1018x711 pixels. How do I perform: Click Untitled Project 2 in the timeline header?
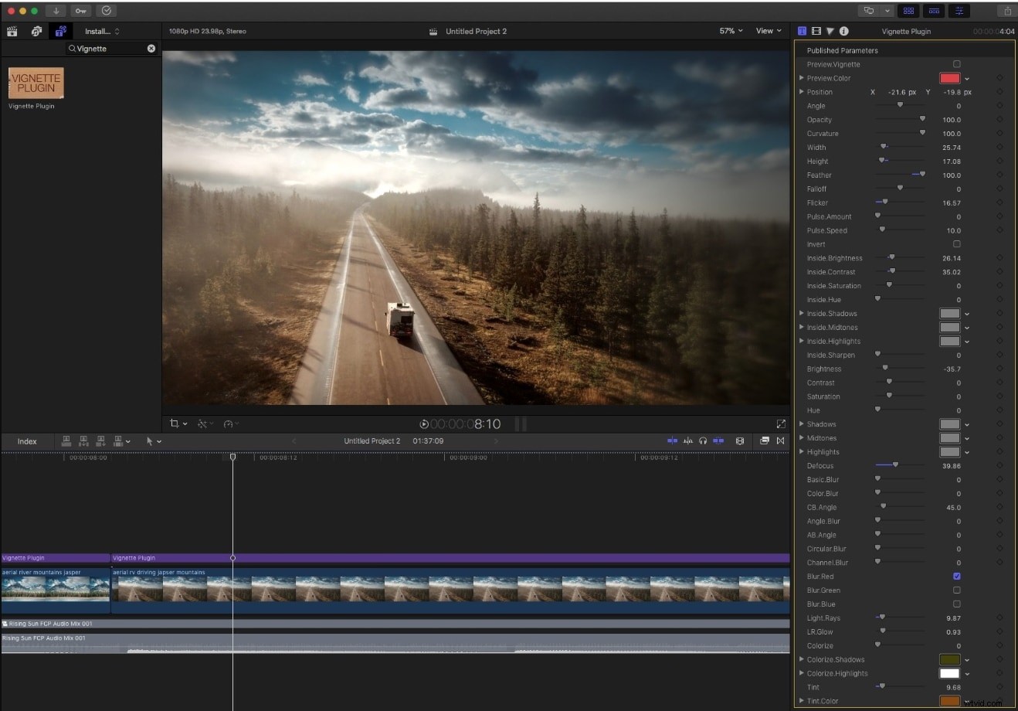[372, 441]
